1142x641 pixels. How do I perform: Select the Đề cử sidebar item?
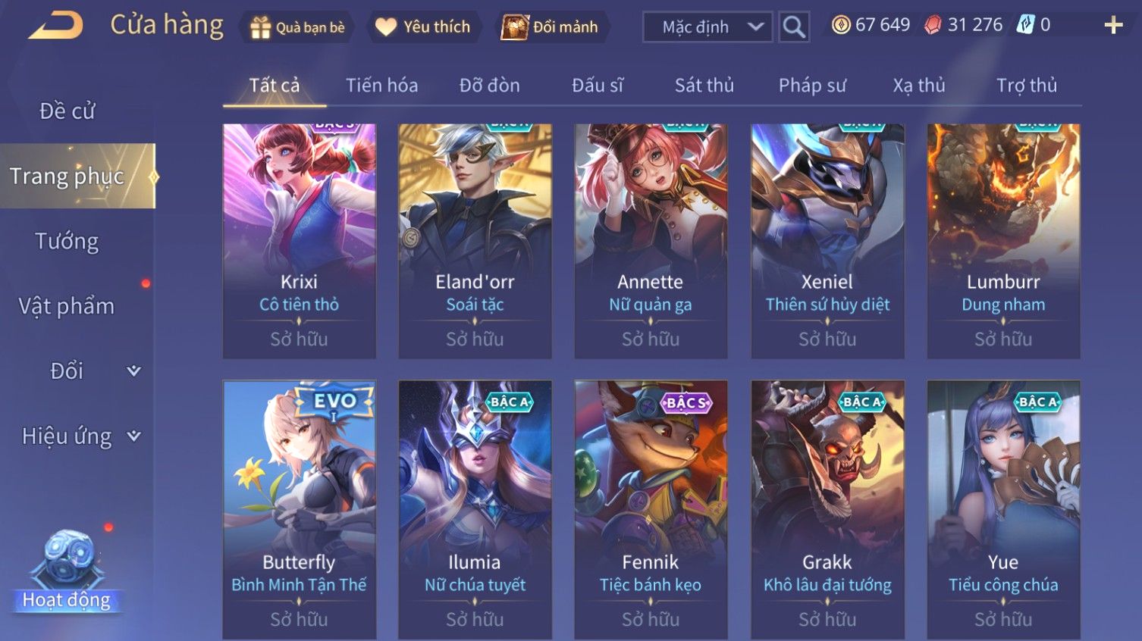(x=67, y=111)
